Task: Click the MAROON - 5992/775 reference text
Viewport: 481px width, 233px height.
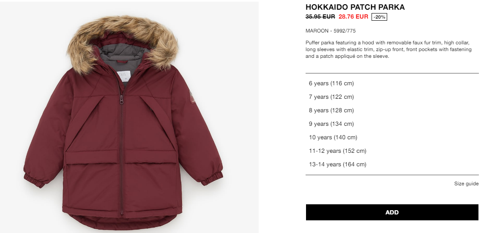Action: click(331, 31)
